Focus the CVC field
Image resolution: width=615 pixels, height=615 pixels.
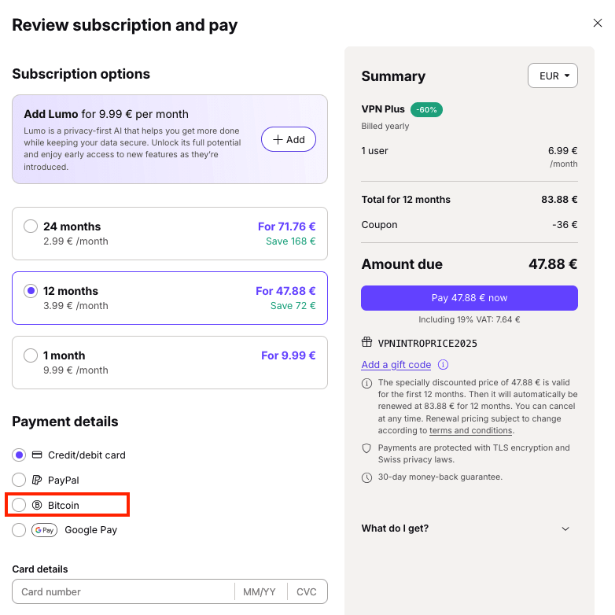307,591
